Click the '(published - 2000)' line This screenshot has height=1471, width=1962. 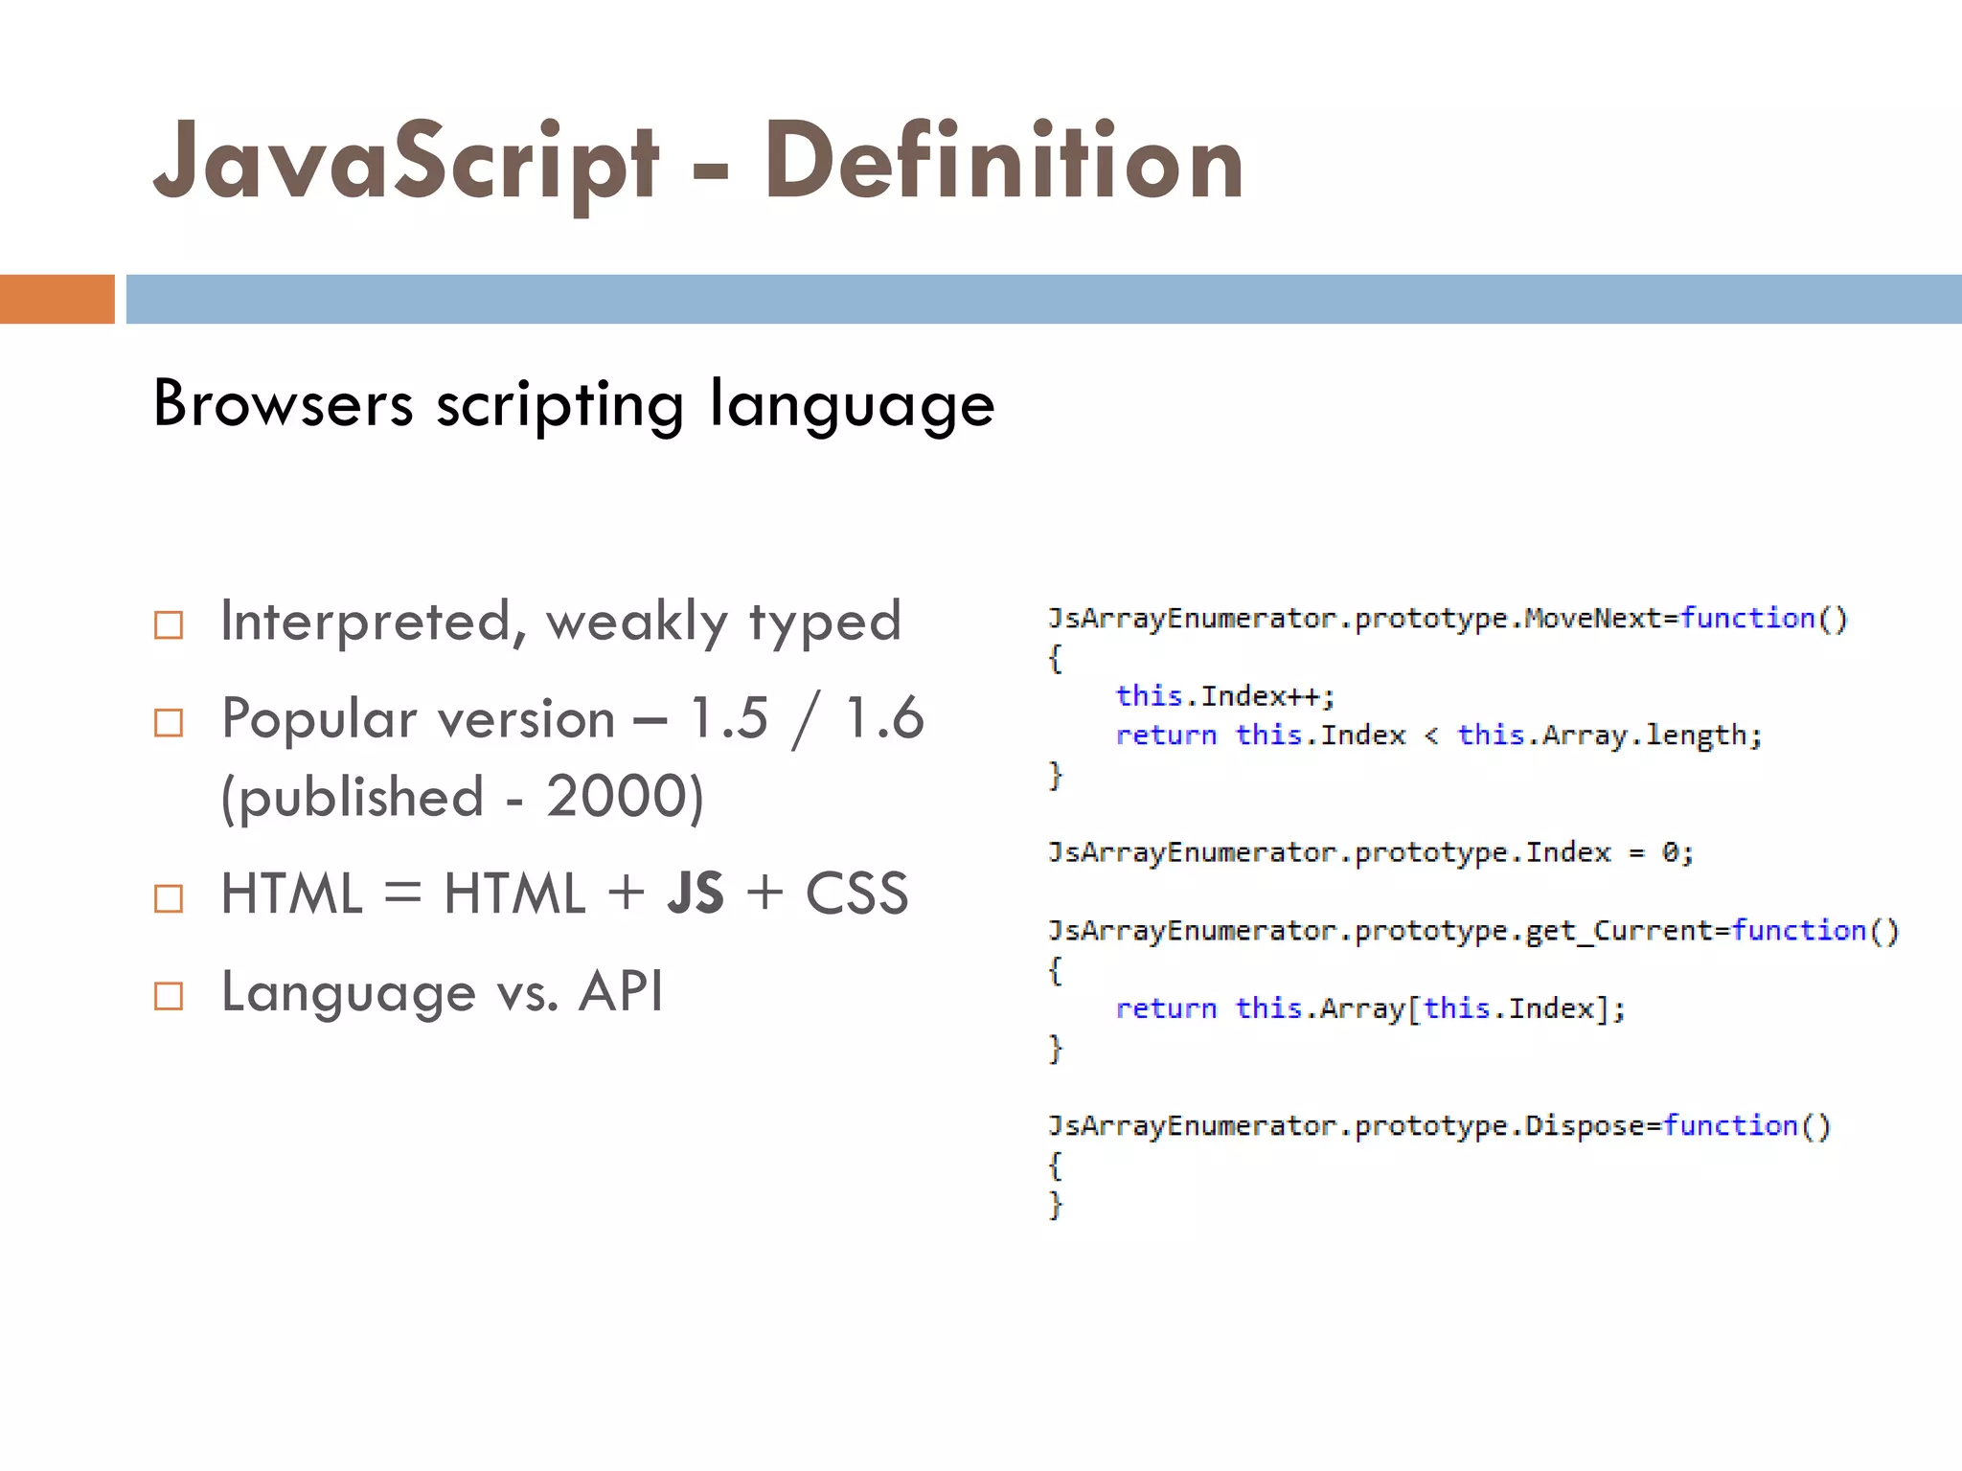tap(462, 797)
